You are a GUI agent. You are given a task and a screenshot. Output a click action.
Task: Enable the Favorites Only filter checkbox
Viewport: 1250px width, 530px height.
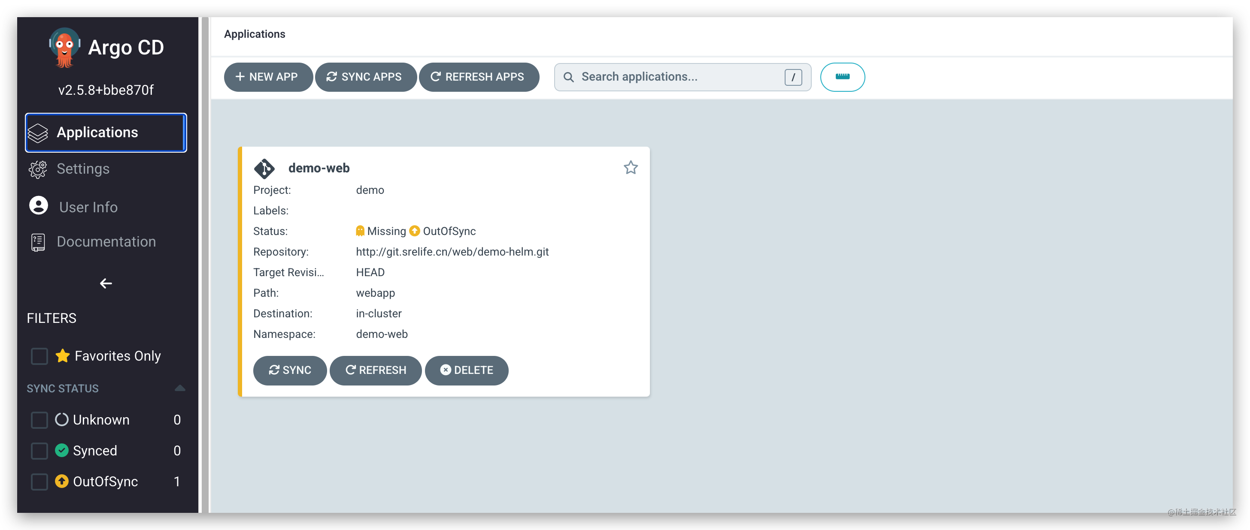39,356
